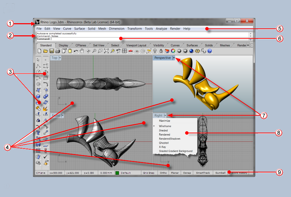This screenshot has width=291, height=197.
Task: Open the Layers icon in the toolbar
Action: [167, 51]
